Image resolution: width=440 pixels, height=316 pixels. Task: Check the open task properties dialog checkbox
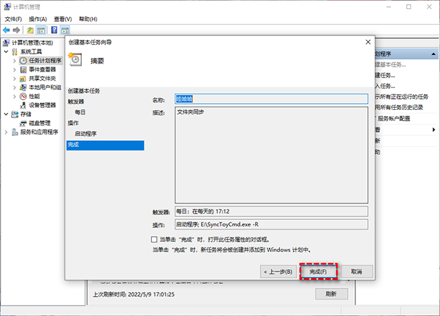pyautogui.click(x=154, y=240)
